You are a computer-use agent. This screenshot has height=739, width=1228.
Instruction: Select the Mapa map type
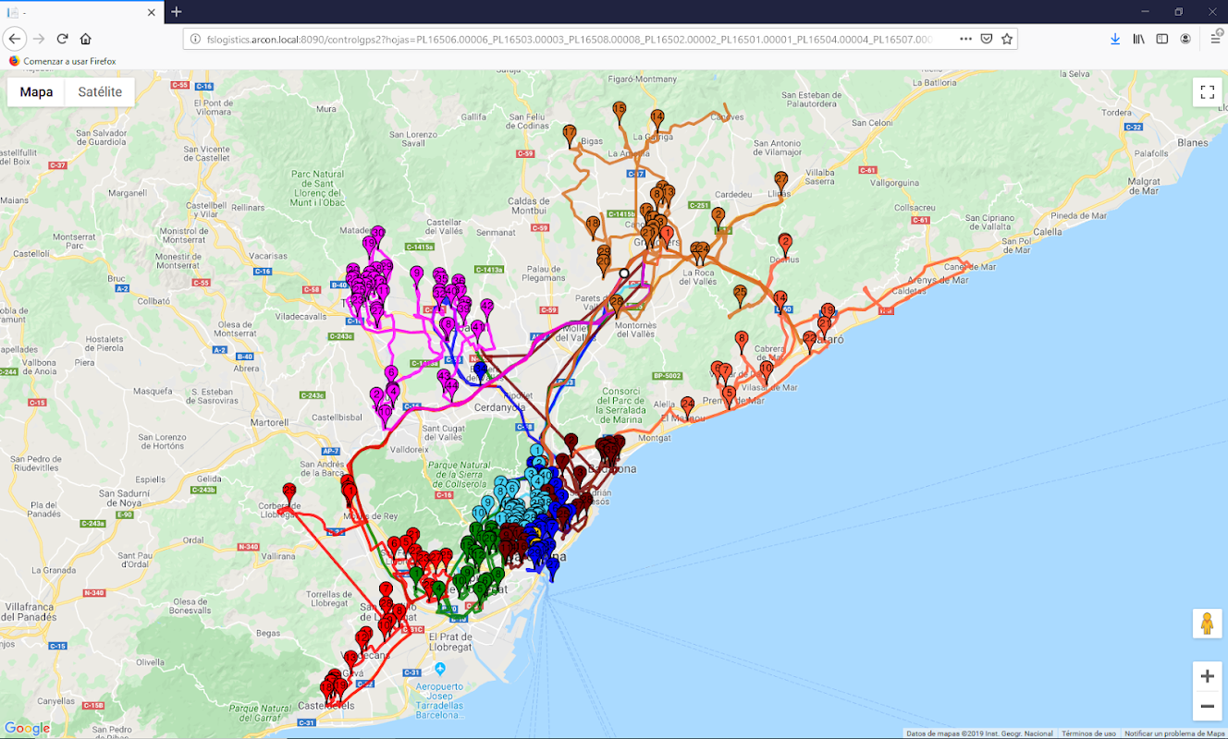[x=36, y=91]
